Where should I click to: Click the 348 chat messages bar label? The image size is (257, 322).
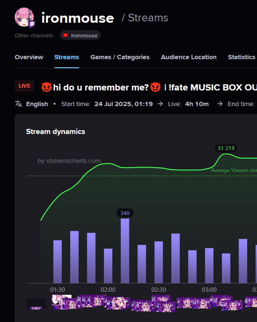pos(125,213)
